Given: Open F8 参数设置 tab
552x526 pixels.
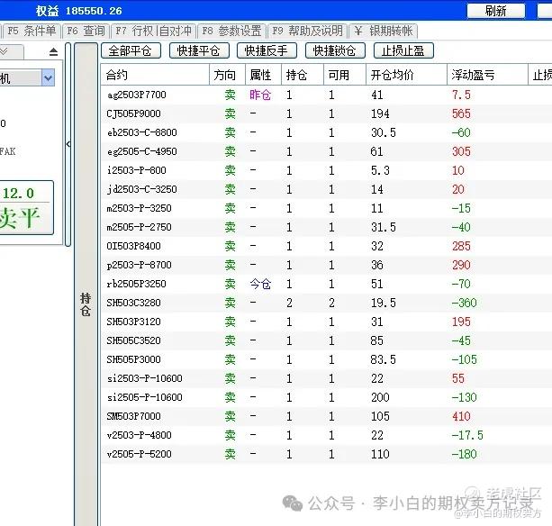Looking at the screenshot, I should point(231,31).
